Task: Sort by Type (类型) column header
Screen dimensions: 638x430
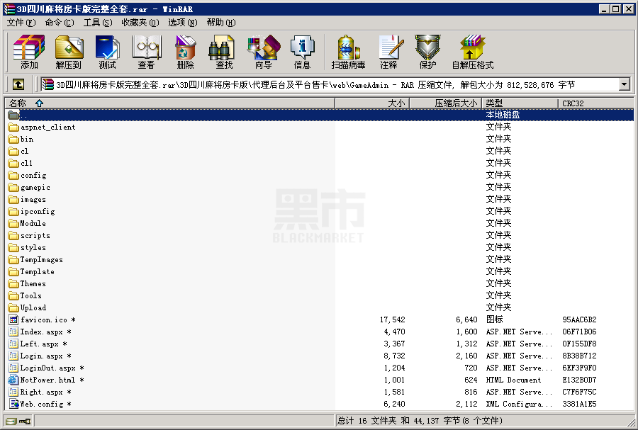Action: pos(520,103)
